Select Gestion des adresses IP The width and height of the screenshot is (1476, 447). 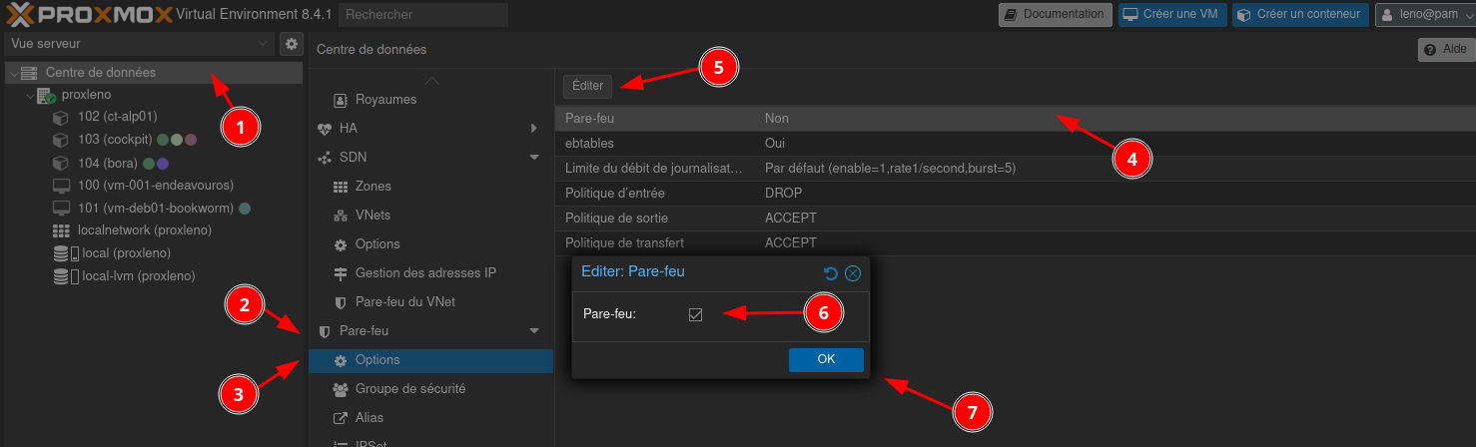[x=425, y=273]
